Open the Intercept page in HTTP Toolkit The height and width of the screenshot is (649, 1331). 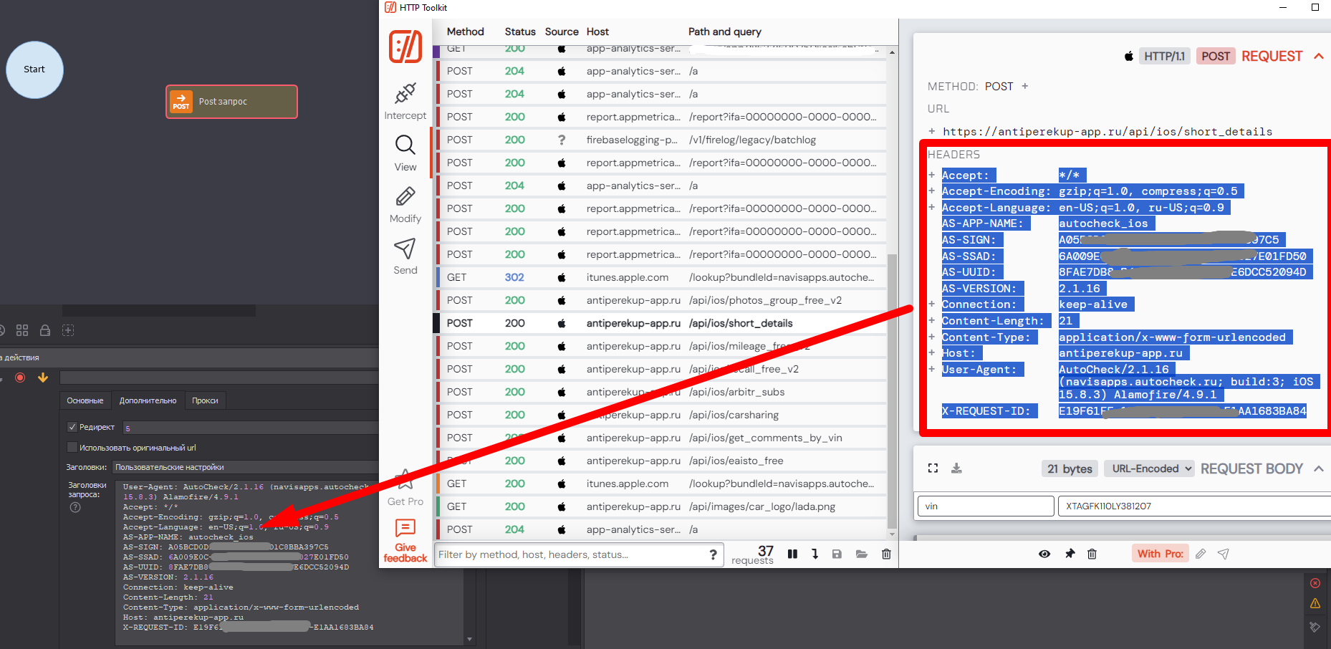click(405, 101)
